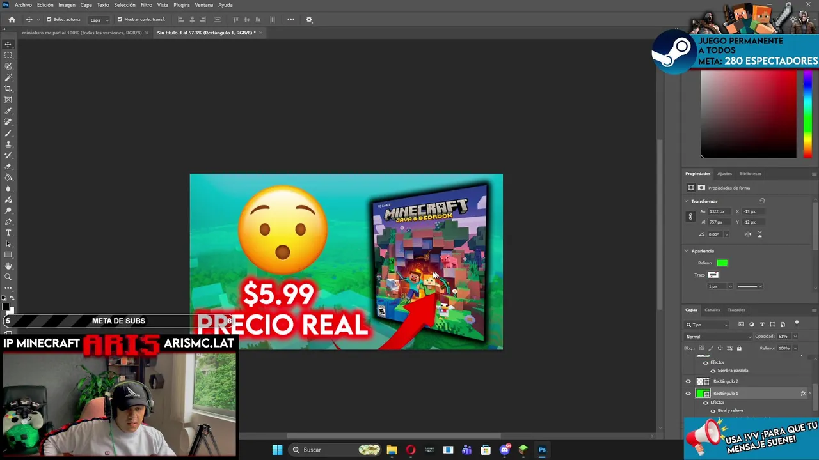Switch to the Ajustes tab
The height and width of the screenshot is (460, 819).
click(x=724, y=174)
